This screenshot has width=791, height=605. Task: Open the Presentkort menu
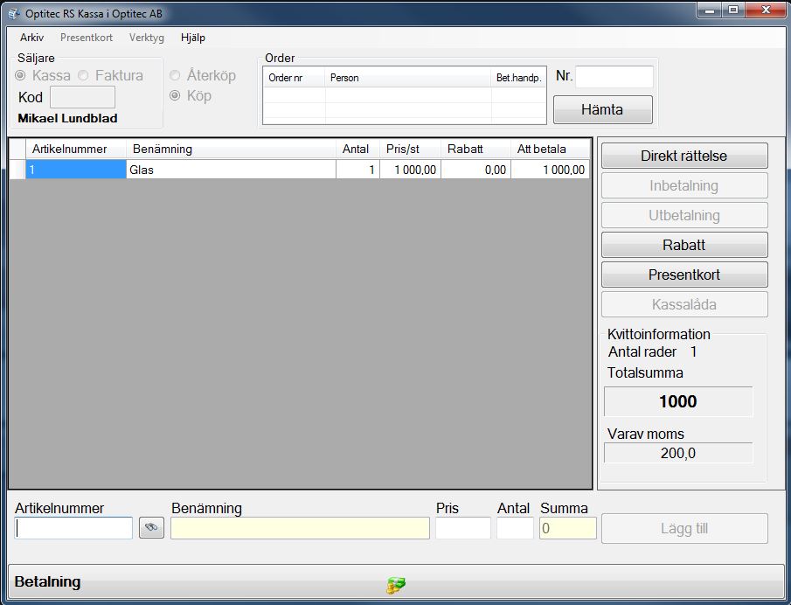click(x=87, y=38)
